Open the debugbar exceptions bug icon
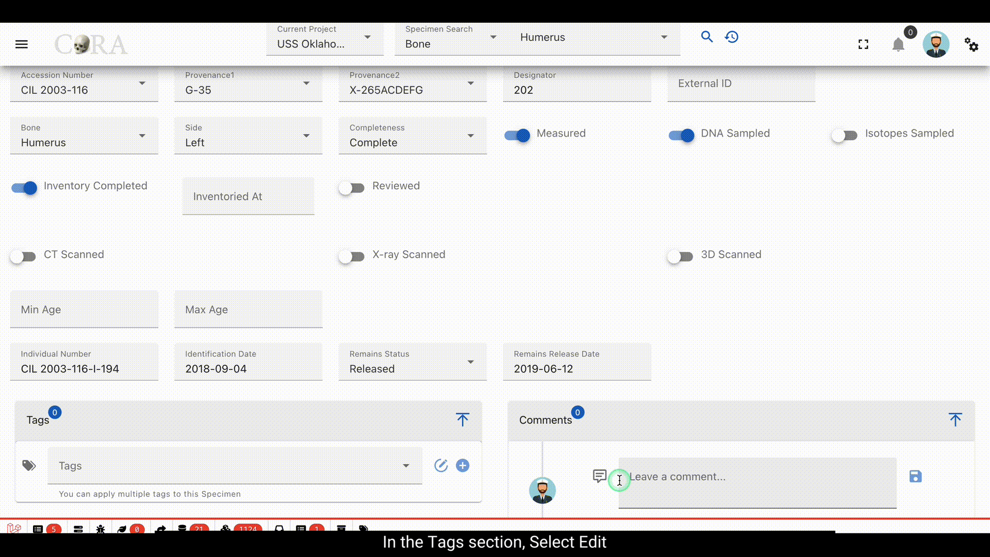The height and width of the screenshot is (557, 990). click(101, 529)
